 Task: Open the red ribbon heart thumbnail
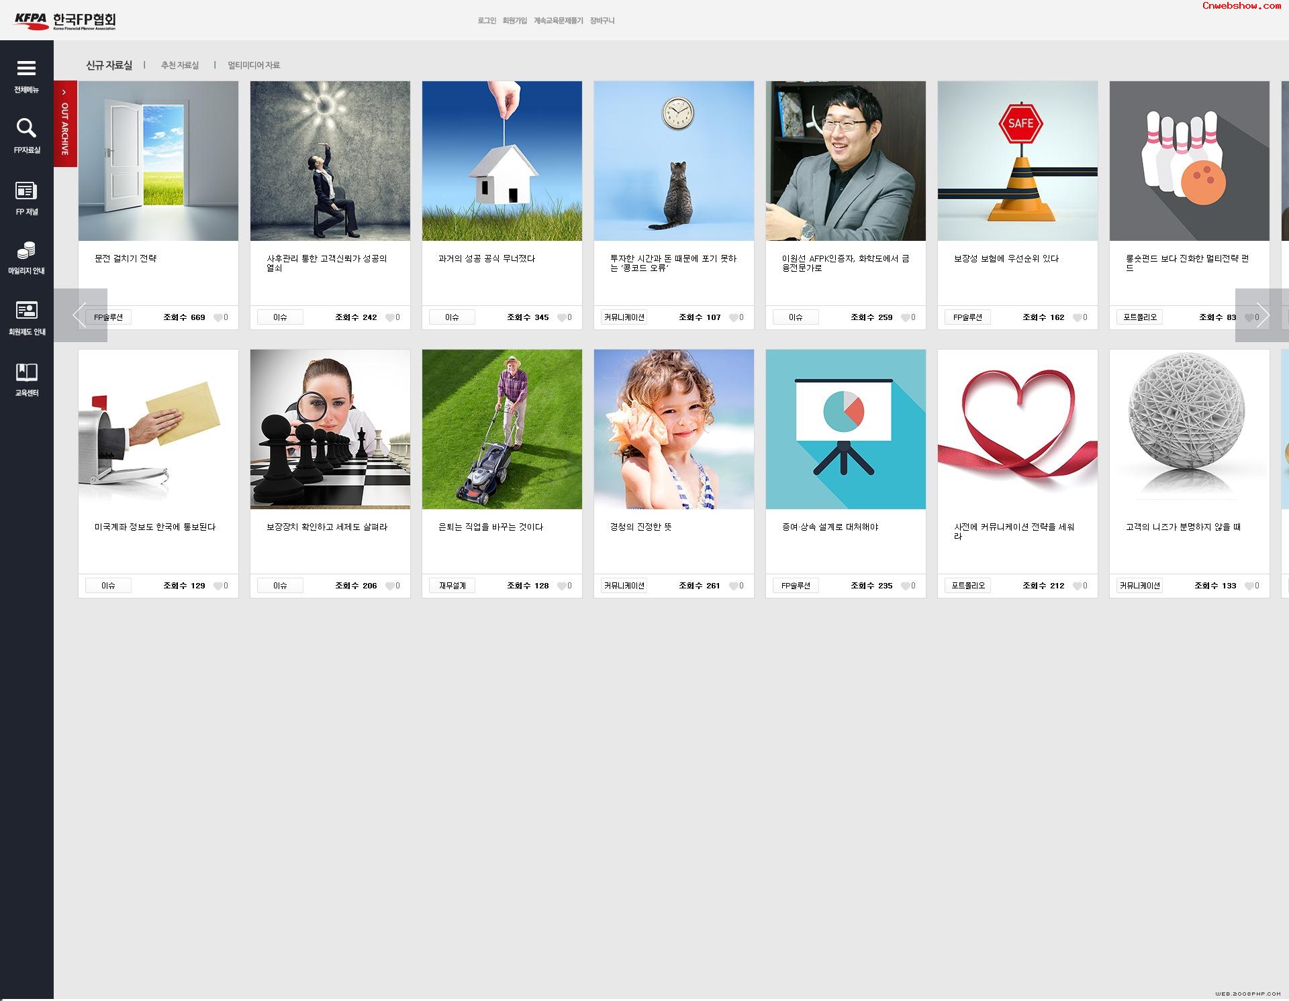click(x=1018, y=429)
